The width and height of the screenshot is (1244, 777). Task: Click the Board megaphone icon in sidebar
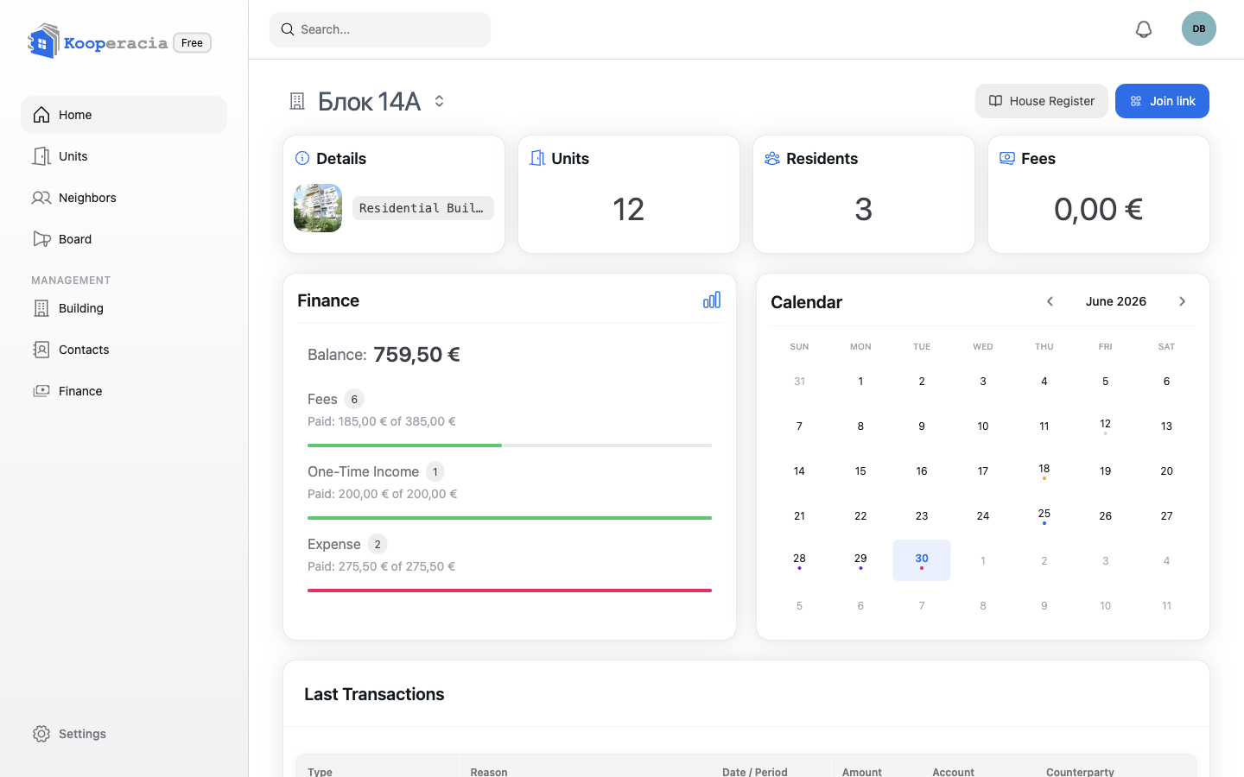tap(41, 239)
